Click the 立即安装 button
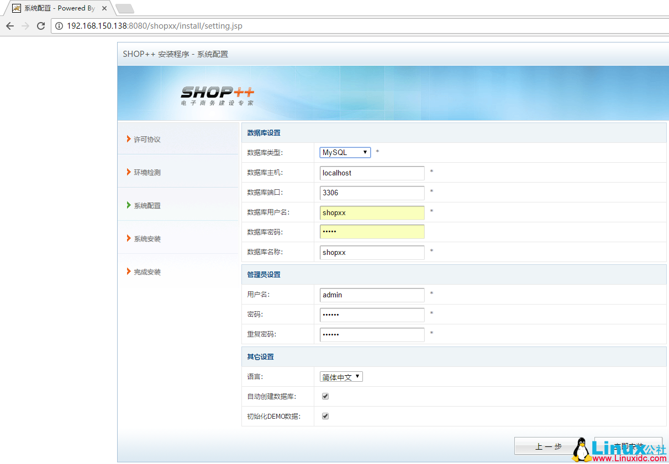669x464 pixels. pyautogui.click(x=628, y=446)
